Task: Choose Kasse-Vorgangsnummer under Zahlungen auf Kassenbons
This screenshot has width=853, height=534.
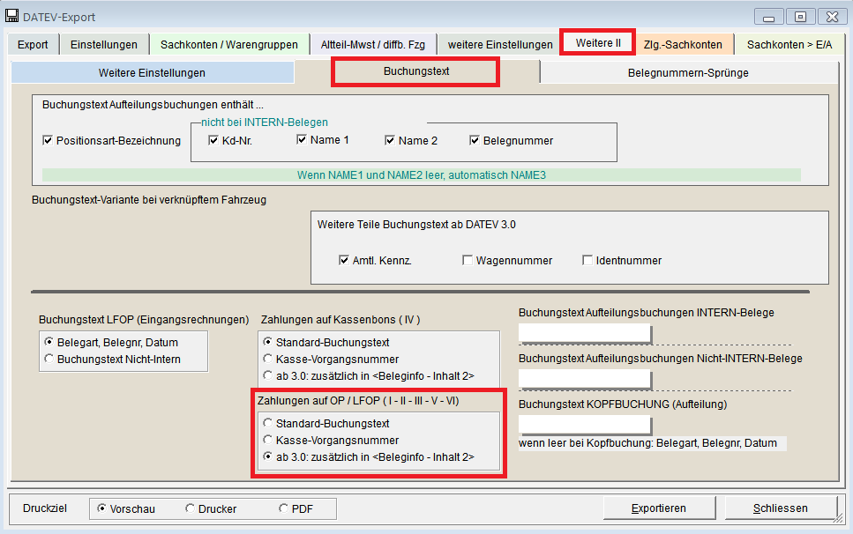Action: point(267,359)
